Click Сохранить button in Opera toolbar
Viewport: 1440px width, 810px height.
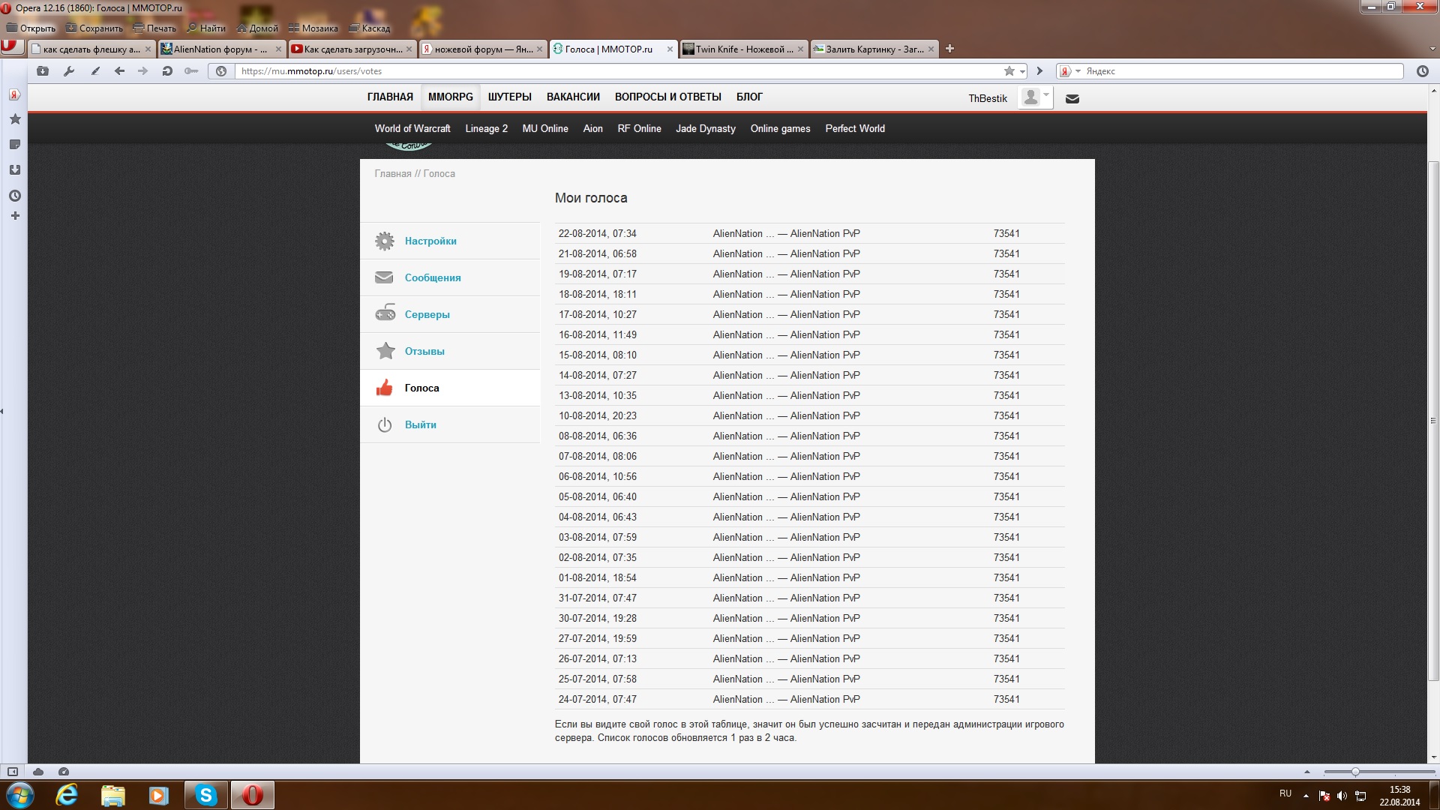[94, 28]
